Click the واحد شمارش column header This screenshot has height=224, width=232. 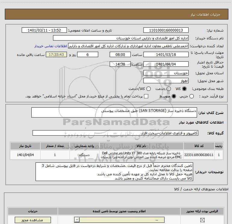click(x=84, y=146)
